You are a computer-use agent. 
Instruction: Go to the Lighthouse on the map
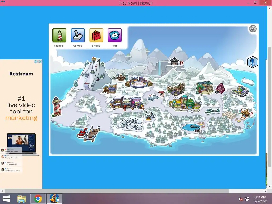(57, 106)
